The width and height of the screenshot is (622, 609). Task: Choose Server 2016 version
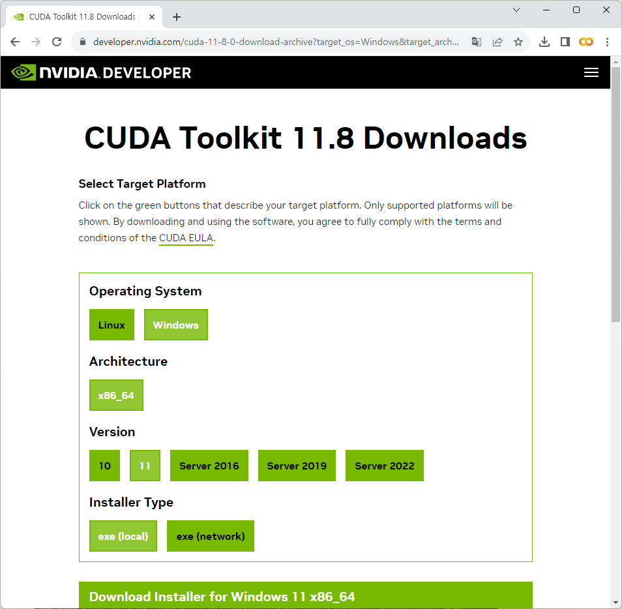pyautogui.click(x=209, y=466)
